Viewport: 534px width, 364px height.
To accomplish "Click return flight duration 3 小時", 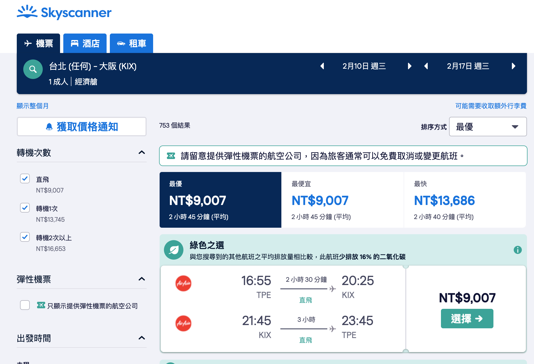I will coord(306,320).
